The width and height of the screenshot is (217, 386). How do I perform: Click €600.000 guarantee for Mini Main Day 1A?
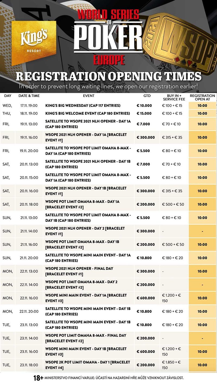pyautogui.click(x=146, y=298)
